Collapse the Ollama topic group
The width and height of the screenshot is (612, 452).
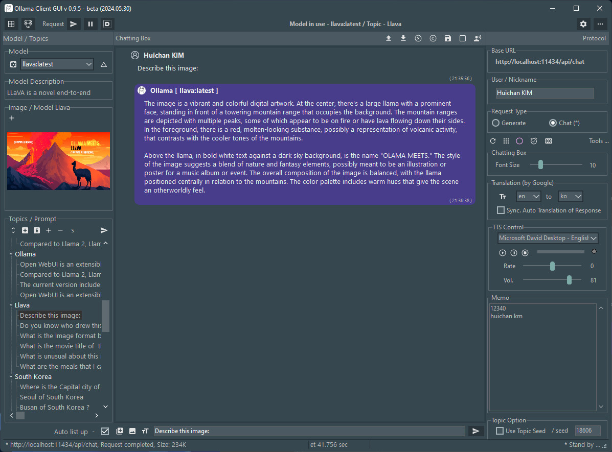(x=11, y=254)
